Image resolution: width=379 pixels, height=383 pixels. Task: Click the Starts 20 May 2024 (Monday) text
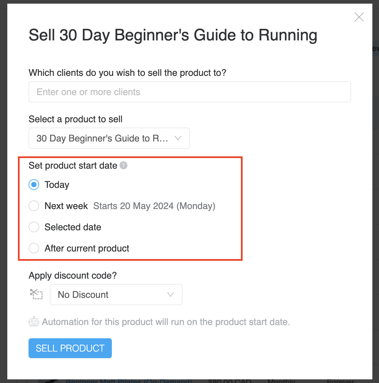tap(154, 206)
